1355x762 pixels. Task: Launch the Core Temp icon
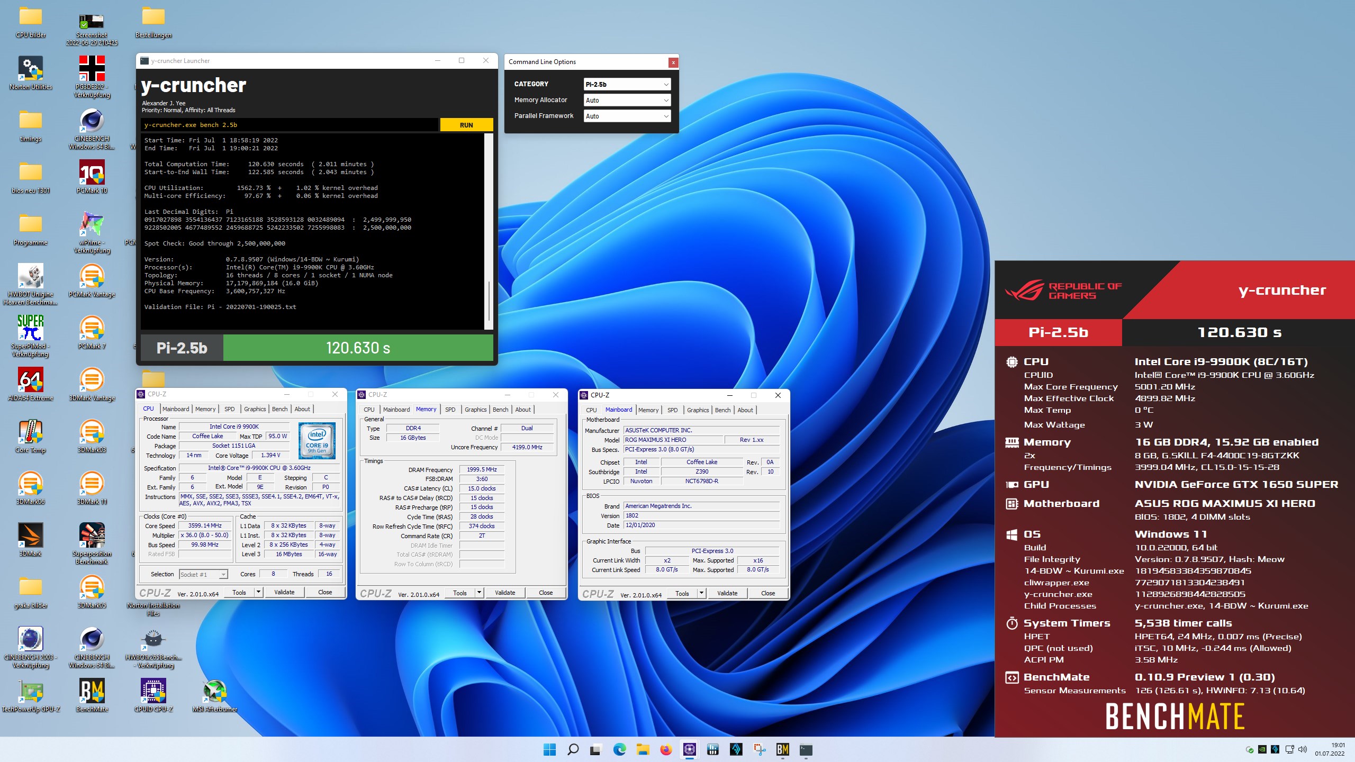[31, 436]
